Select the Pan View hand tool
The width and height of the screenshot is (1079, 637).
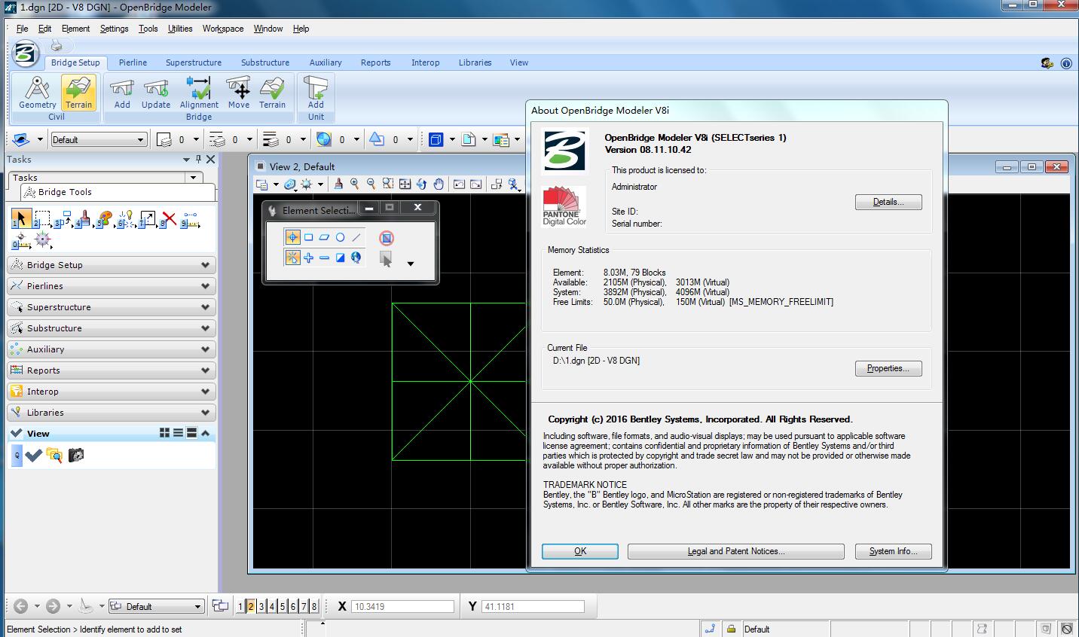[x=439, y=184]
